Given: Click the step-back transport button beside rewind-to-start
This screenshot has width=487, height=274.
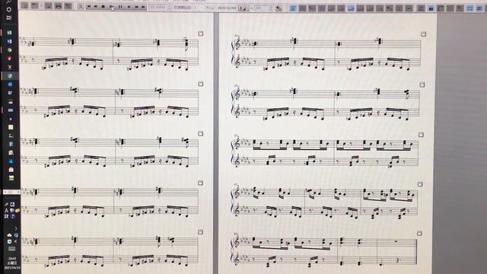Looking at the screenshot, I should 96,7.
